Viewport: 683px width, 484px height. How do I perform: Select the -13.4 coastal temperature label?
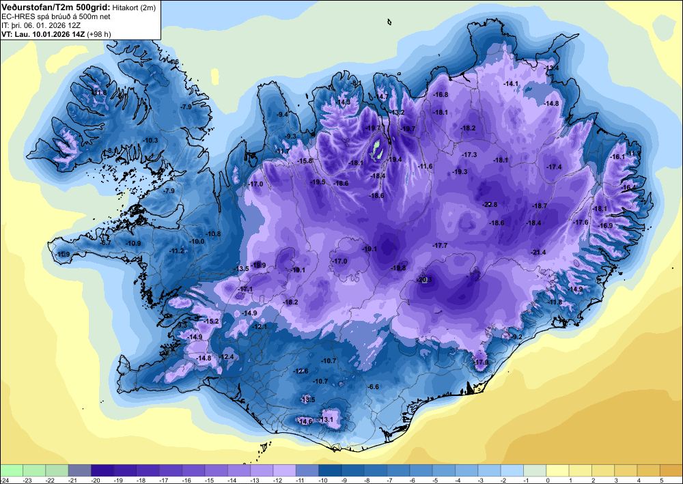click(x=551, y=68)
